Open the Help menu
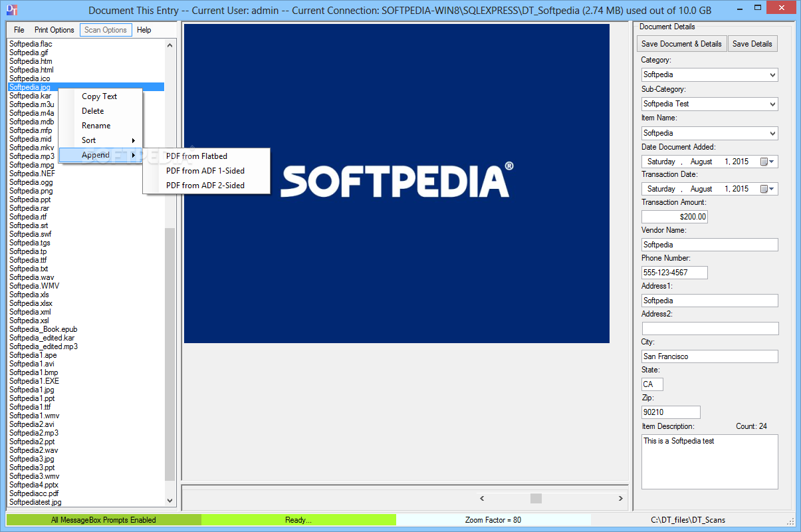801x532 pixels. (x=144, y=30)
